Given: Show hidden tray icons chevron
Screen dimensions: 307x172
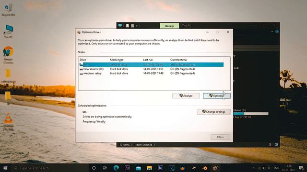Looking at the screenshot, I should [254, 168].
